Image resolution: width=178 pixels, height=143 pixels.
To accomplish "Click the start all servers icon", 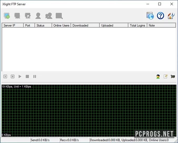I will click(x=5, y=76).
